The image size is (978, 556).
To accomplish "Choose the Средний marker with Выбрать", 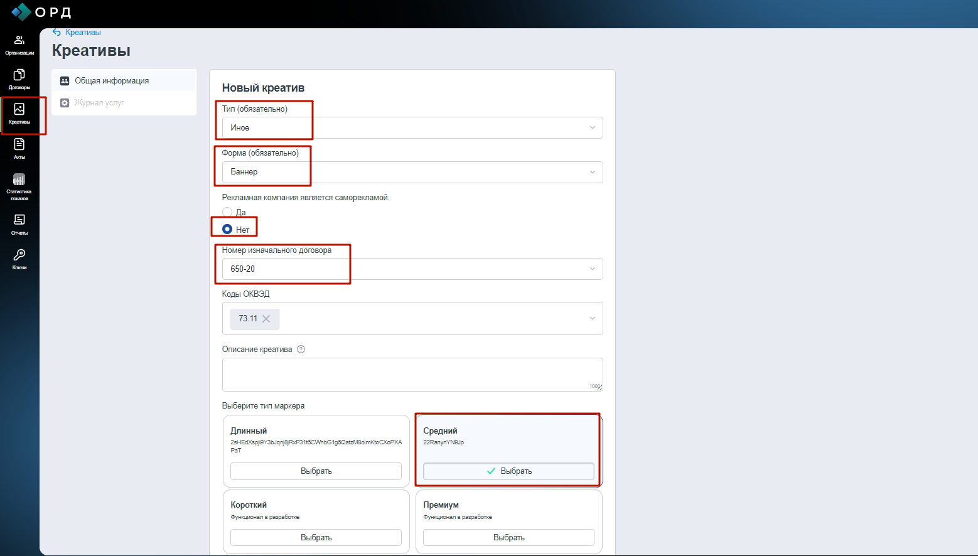I will [508, 471].
